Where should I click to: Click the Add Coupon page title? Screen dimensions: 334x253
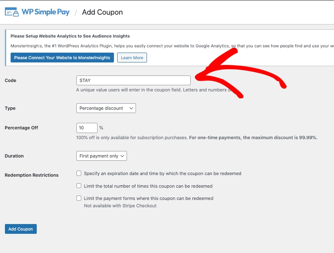(x=102, y=12)
